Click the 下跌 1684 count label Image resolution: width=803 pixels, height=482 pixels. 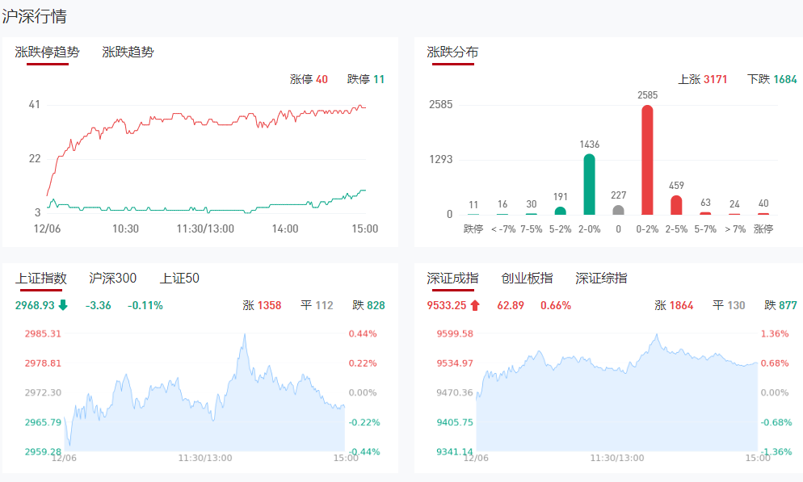[x=772, y=79]
